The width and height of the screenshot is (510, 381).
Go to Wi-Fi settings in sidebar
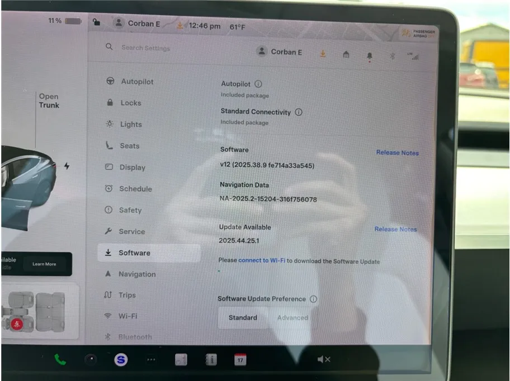click(127, 316)
